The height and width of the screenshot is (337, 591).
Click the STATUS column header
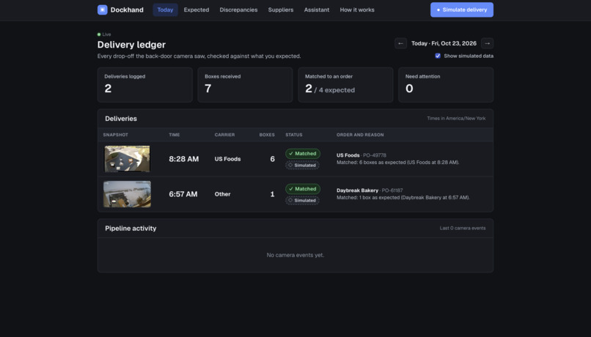[294, 135]
